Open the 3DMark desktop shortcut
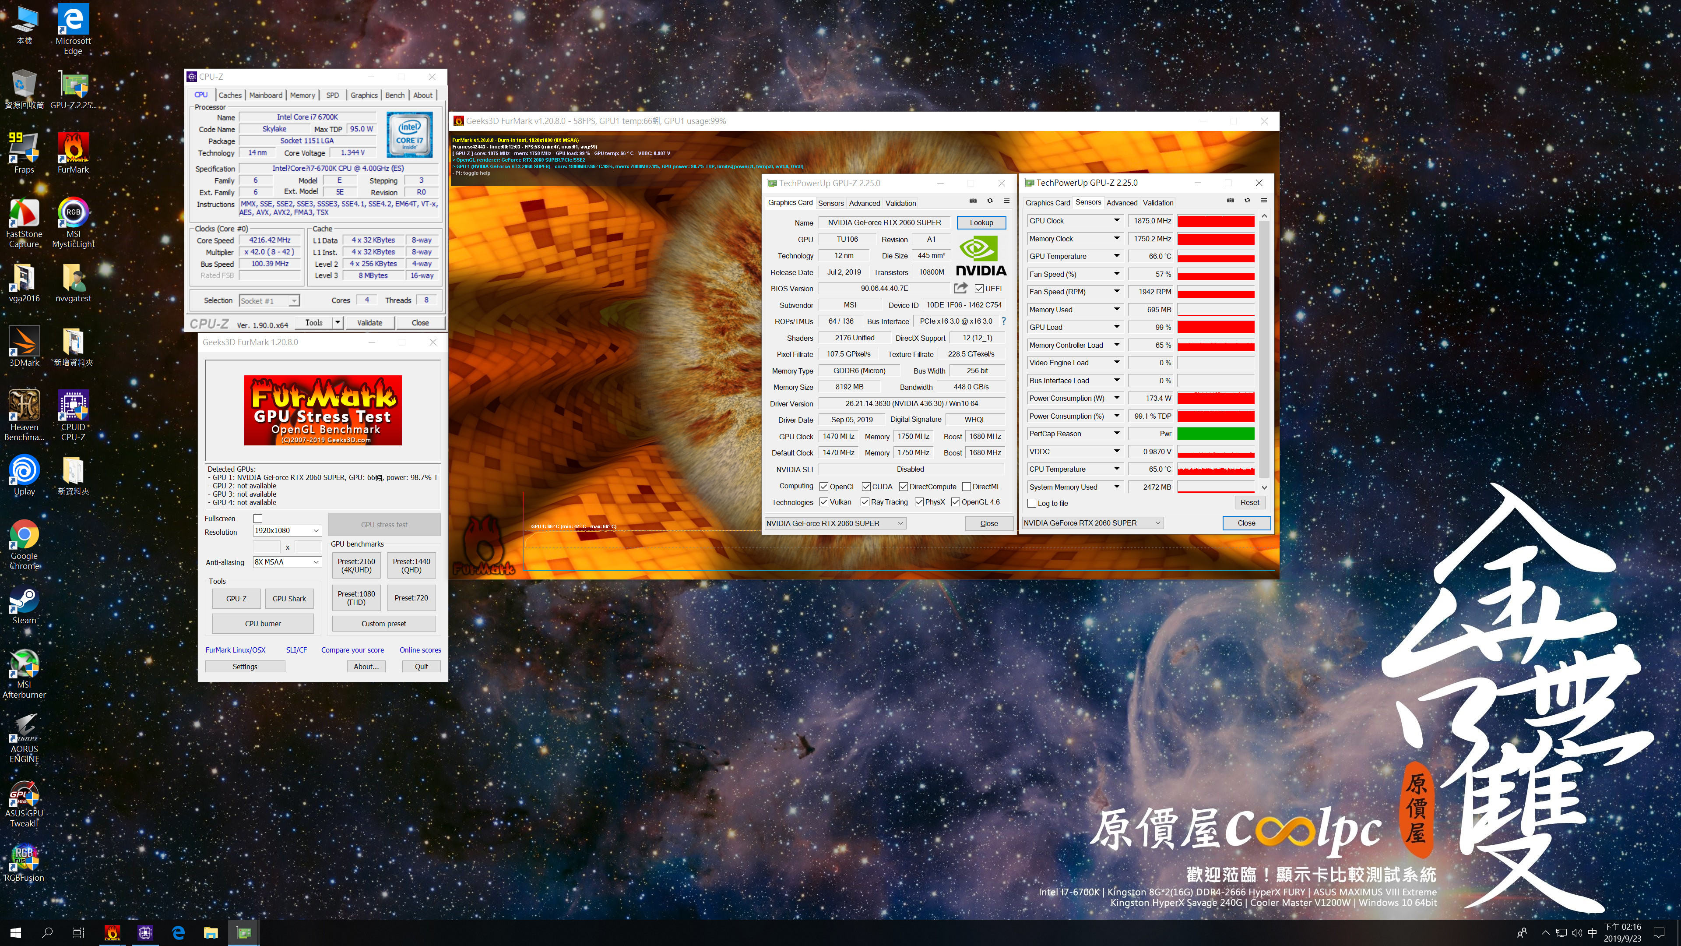 24,346
